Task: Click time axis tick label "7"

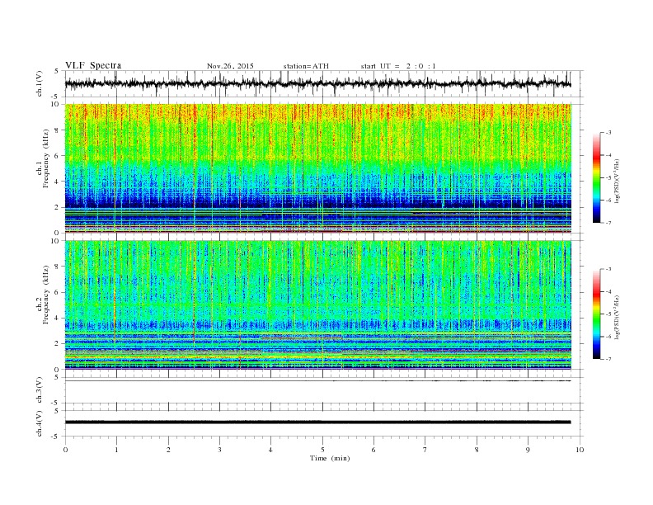Action: click(425, 450)
